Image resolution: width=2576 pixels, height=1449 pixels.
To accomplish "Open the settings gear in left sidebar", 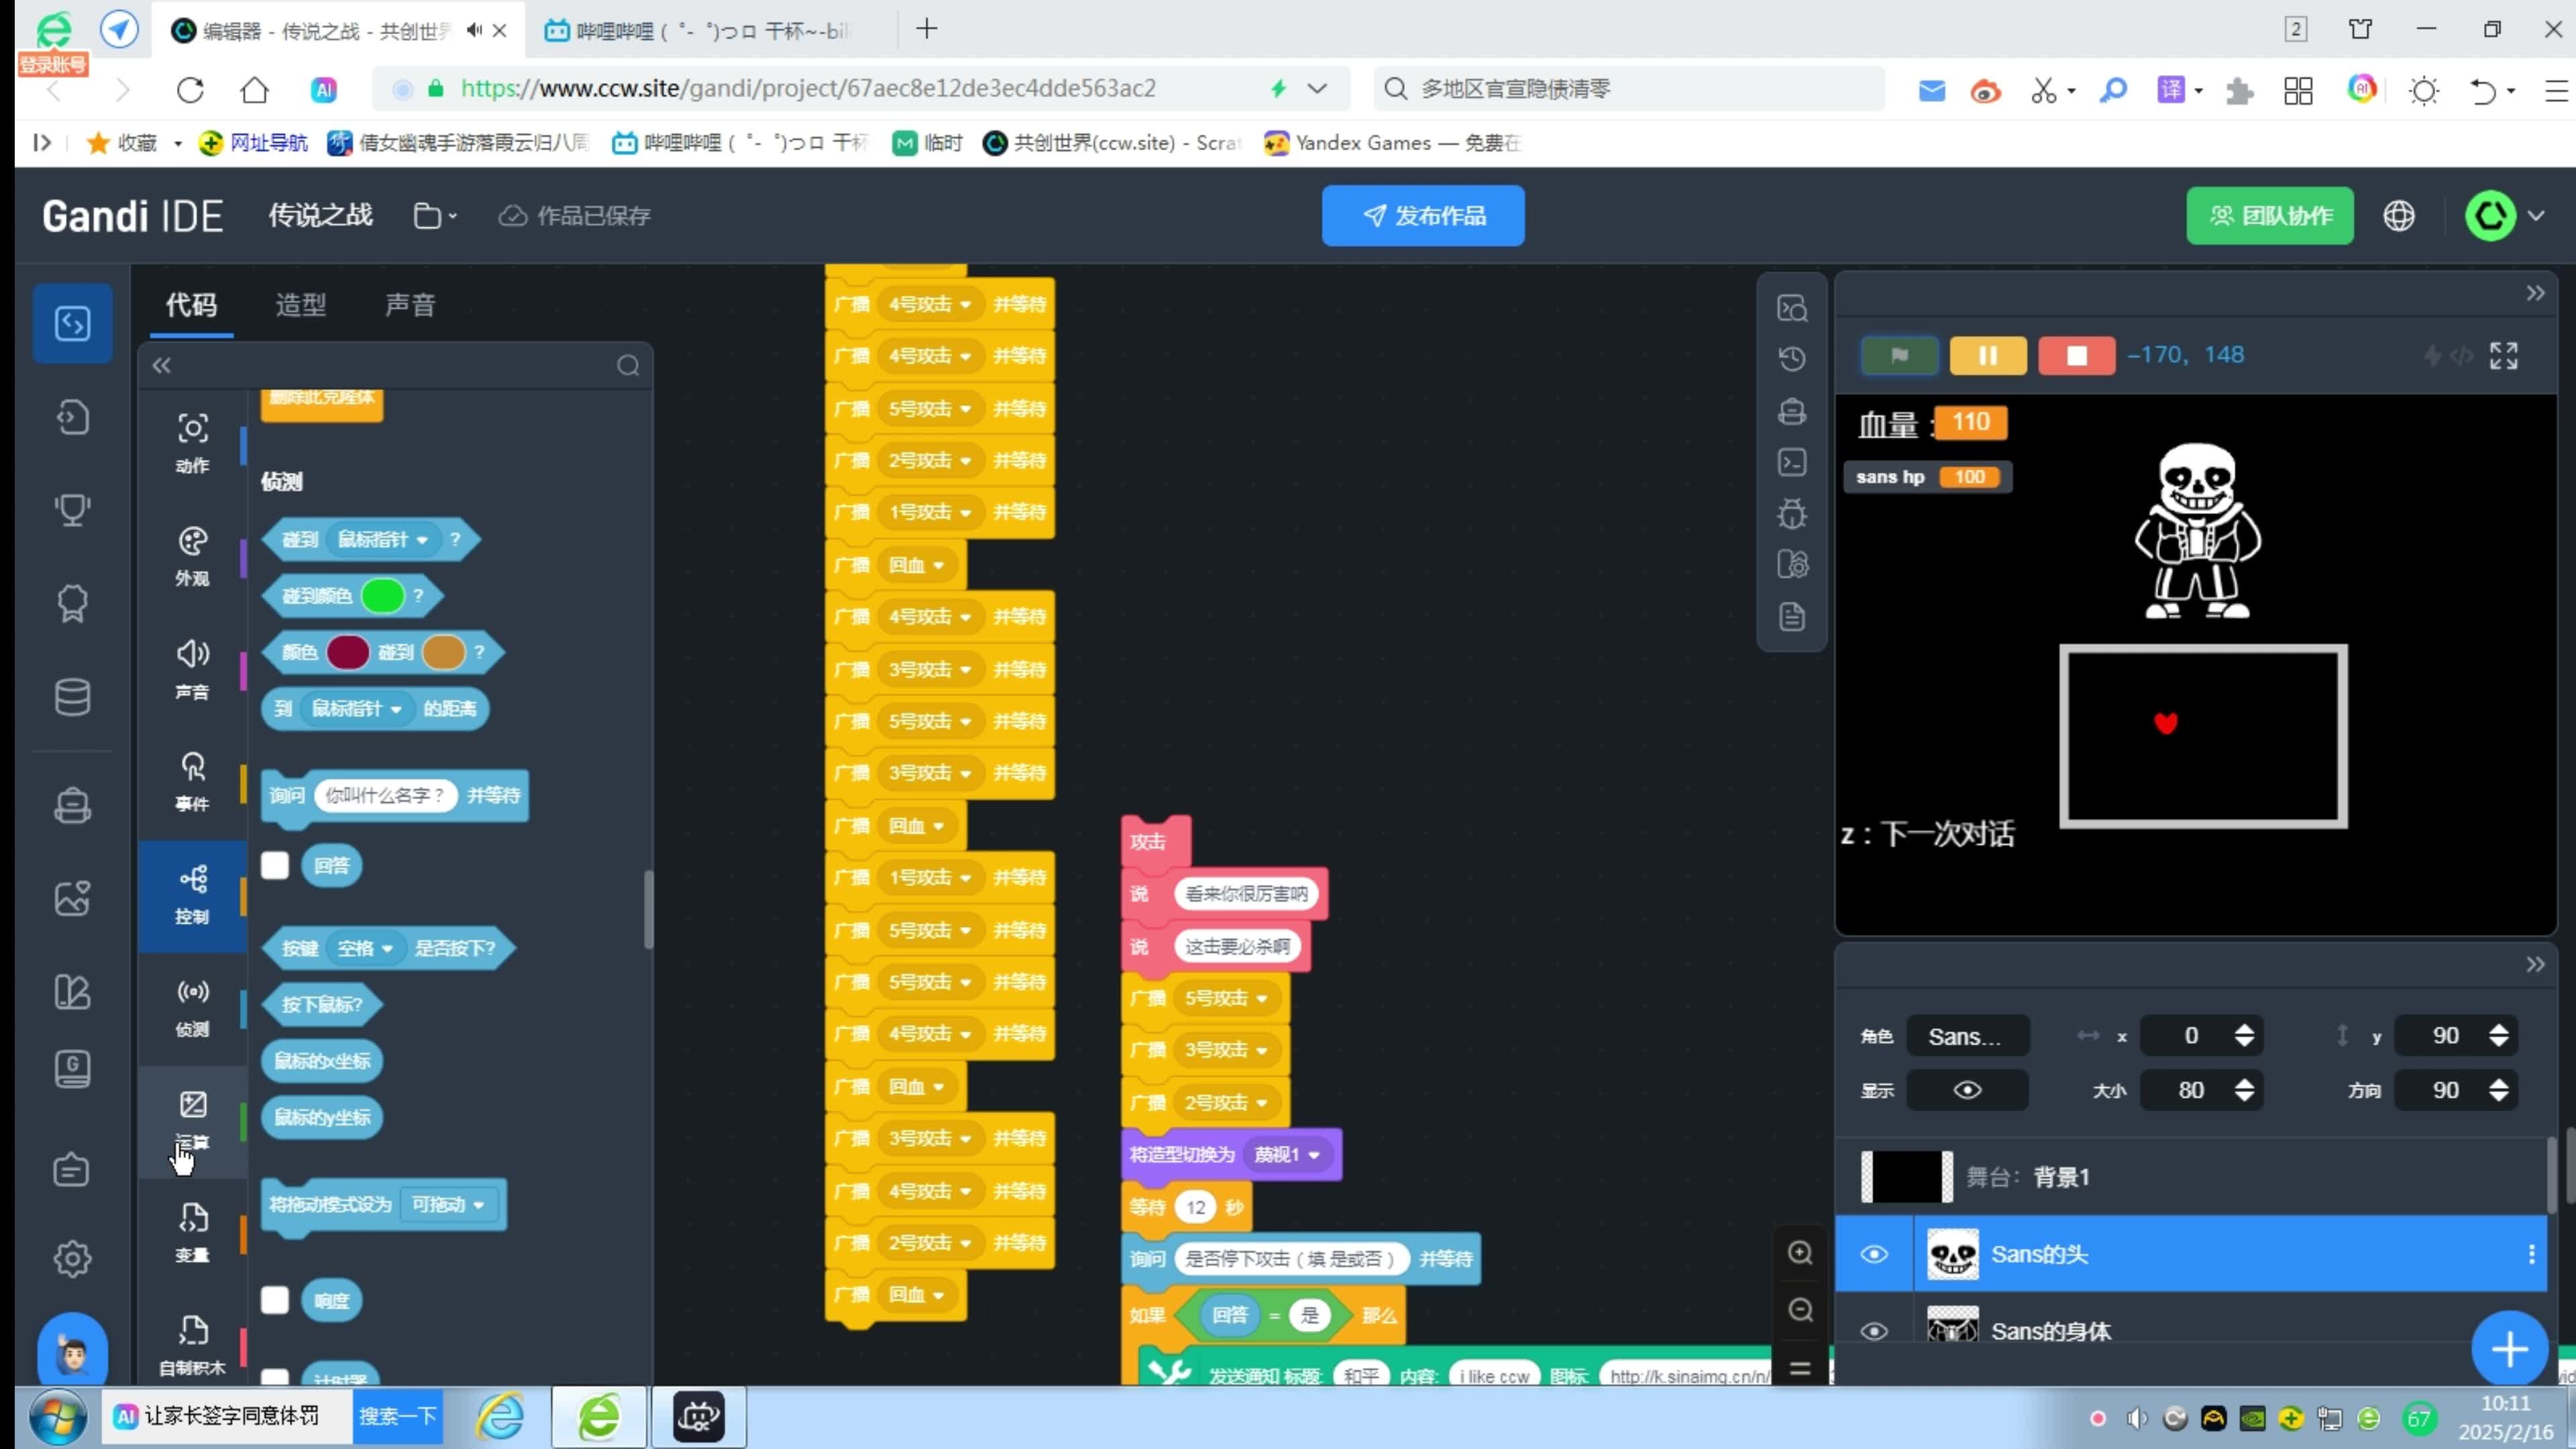I will [72, 1258].
